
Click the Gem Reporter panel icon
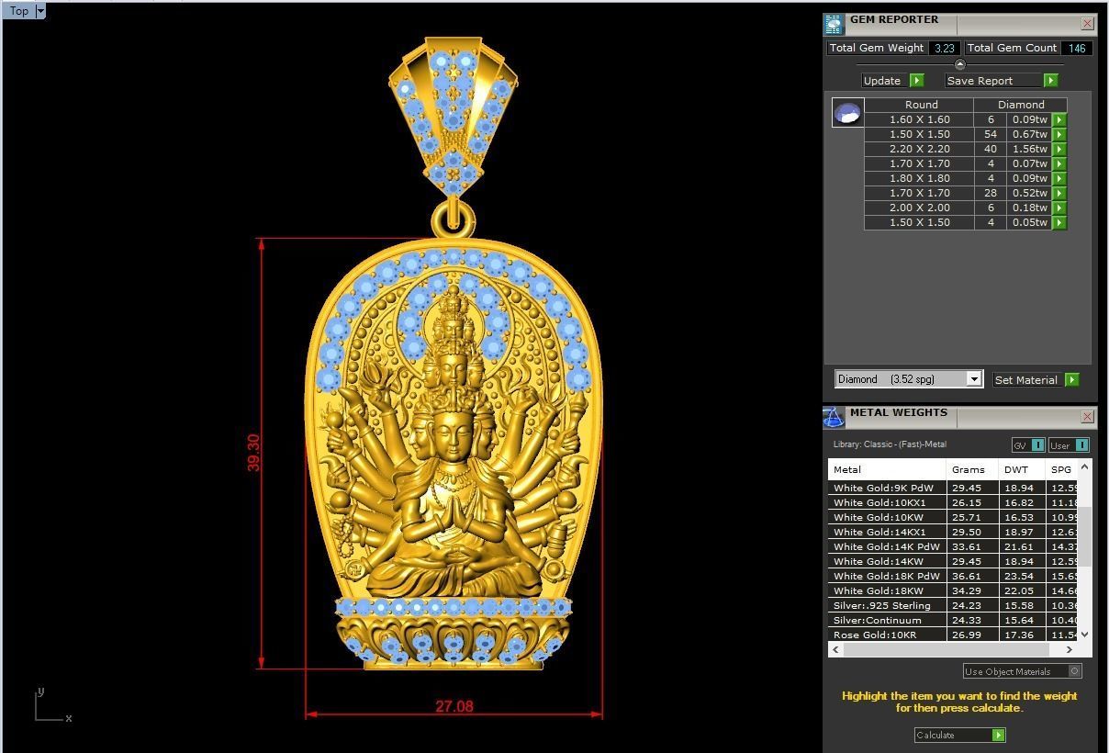point(833,25)
